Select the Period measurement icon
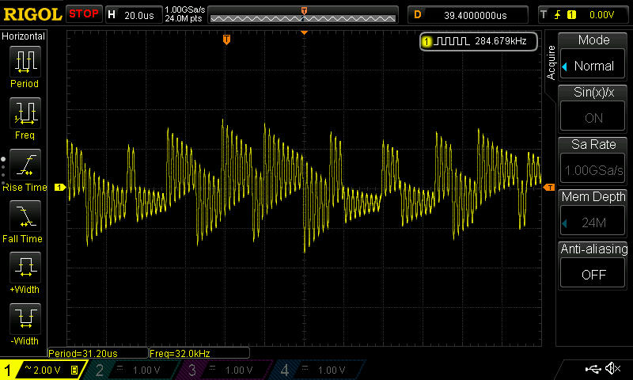 25,63
